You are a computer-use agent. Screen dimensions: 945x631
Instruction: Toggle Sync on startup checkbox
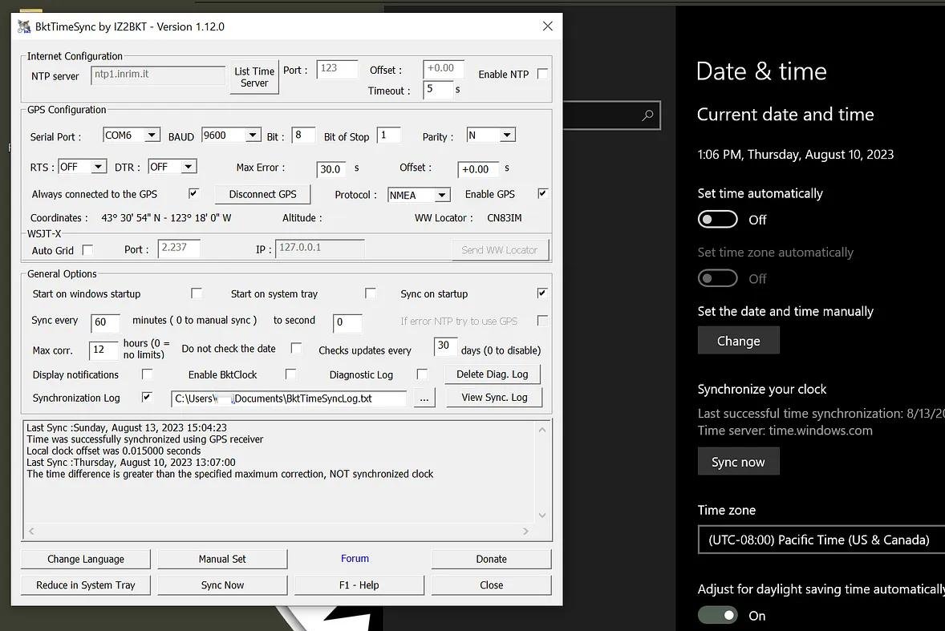[x=542, y=293]
